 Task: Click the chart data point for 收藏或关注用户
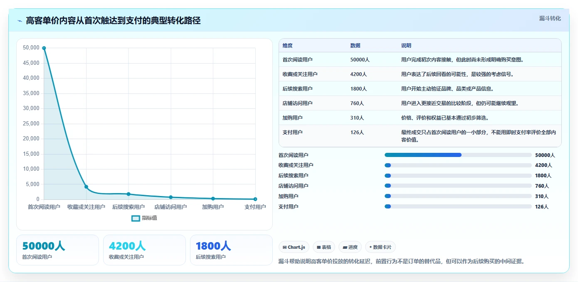pos(86,187)
